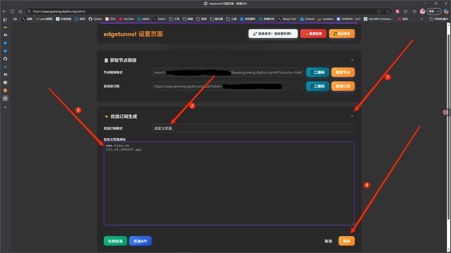Show 二维码 for 自适应订阅
The image size is (451, 253).
318,86
